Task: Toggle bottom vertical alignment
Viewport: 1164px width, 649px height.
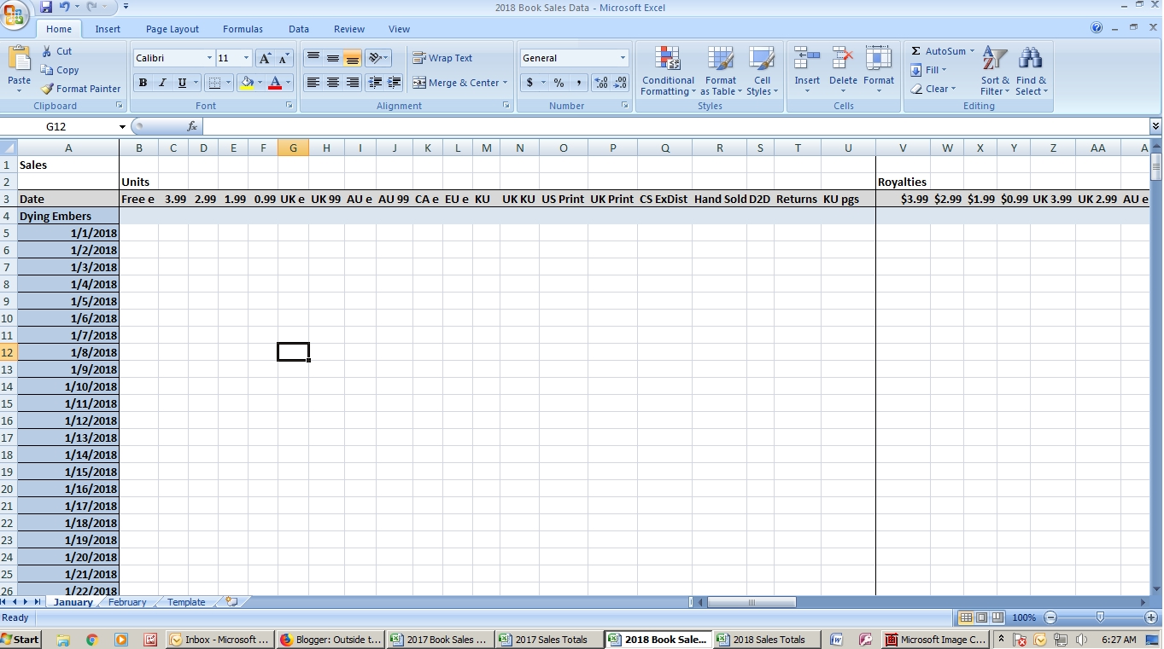Action: tap(352, 58)
